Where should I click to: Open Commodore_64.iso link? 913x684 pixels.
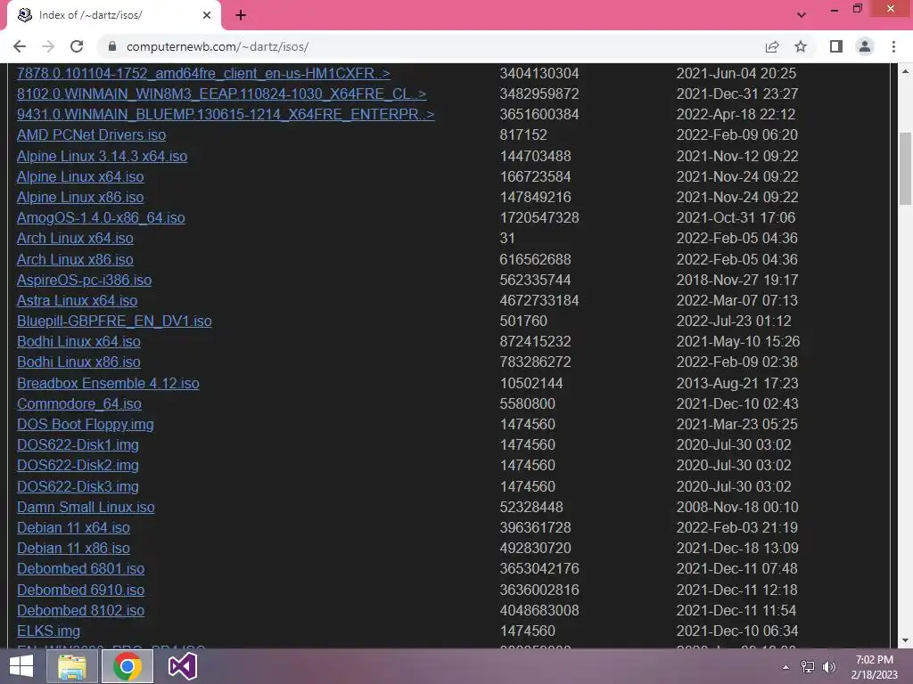pos(79,403)
